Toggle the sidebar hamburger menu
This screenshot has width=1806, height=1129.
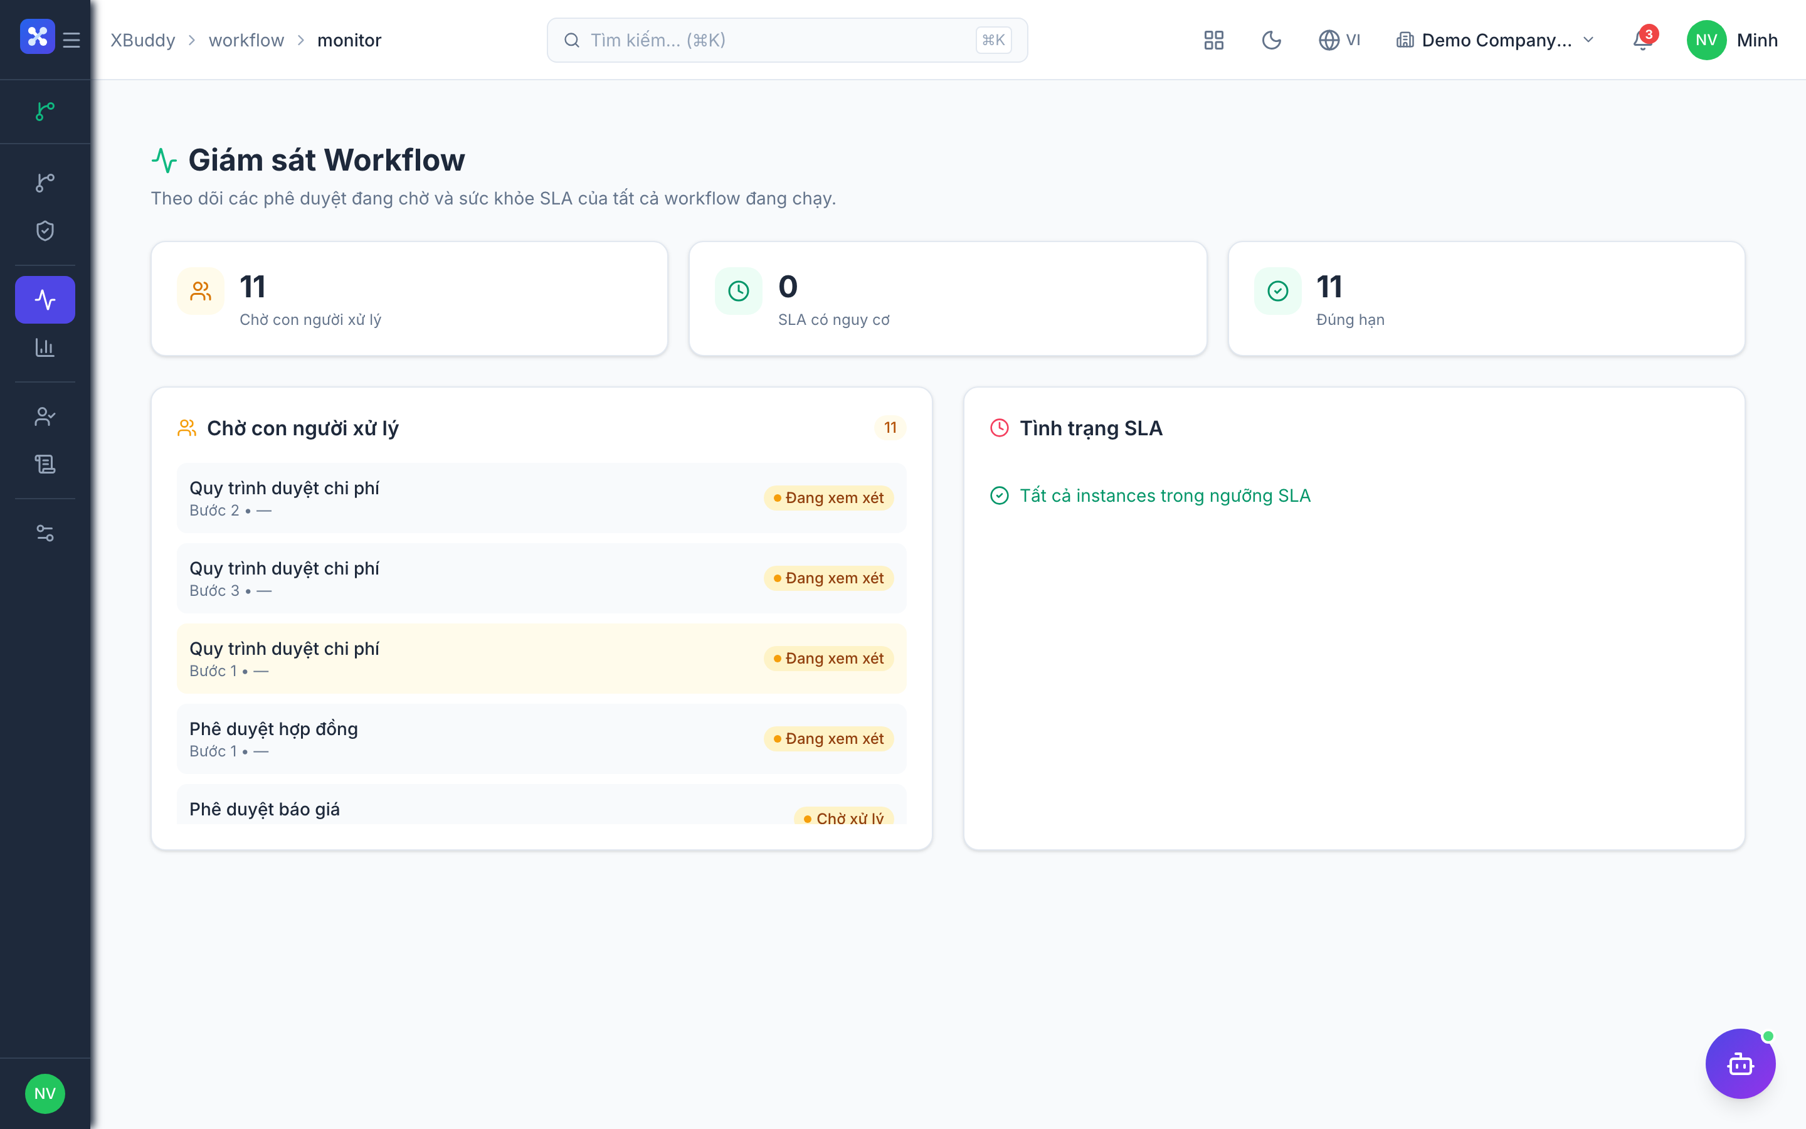pyautogui.click(x=71, y=40)
